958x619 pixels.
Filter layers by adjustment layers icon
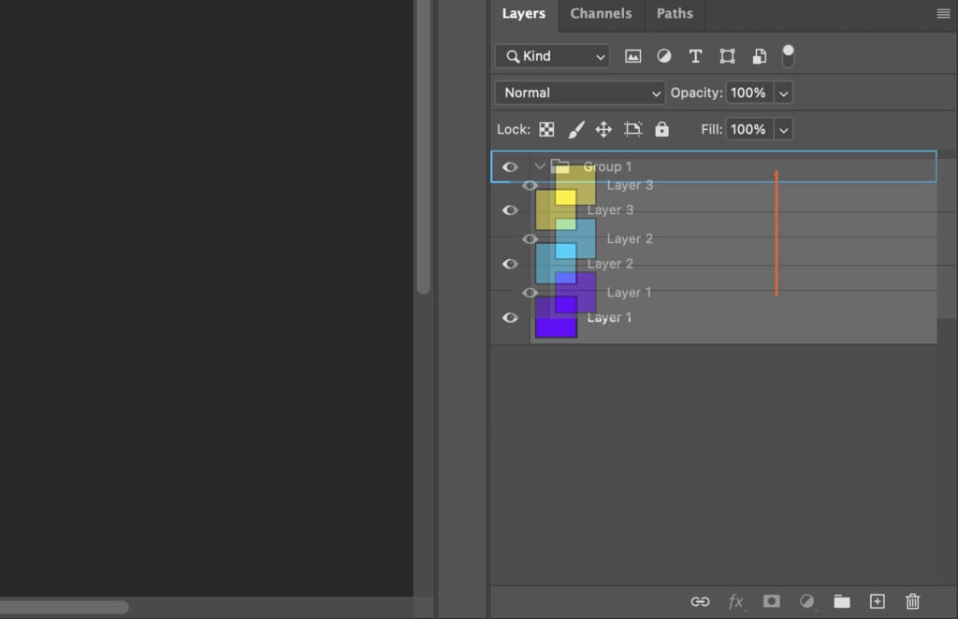pos(664,56)
